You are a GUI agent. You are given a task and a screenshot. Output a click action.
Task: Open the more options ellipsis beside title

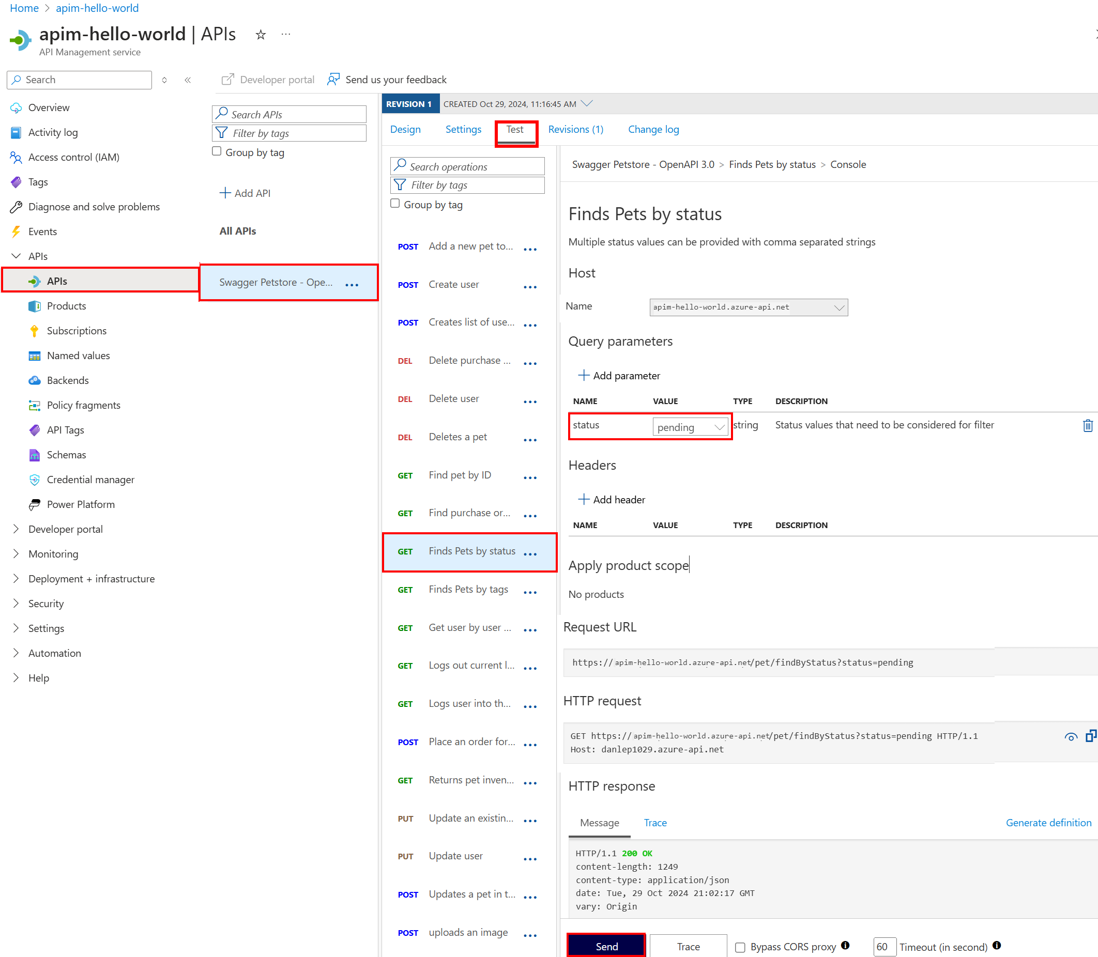tap(286, 34)
